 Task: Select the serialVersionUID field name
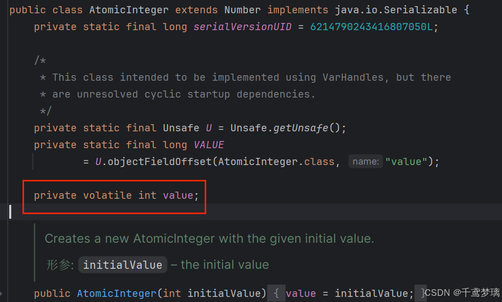click(x=243, y=27)
